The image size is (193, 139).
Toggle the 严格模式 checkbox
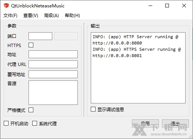[x=31, y=110]
